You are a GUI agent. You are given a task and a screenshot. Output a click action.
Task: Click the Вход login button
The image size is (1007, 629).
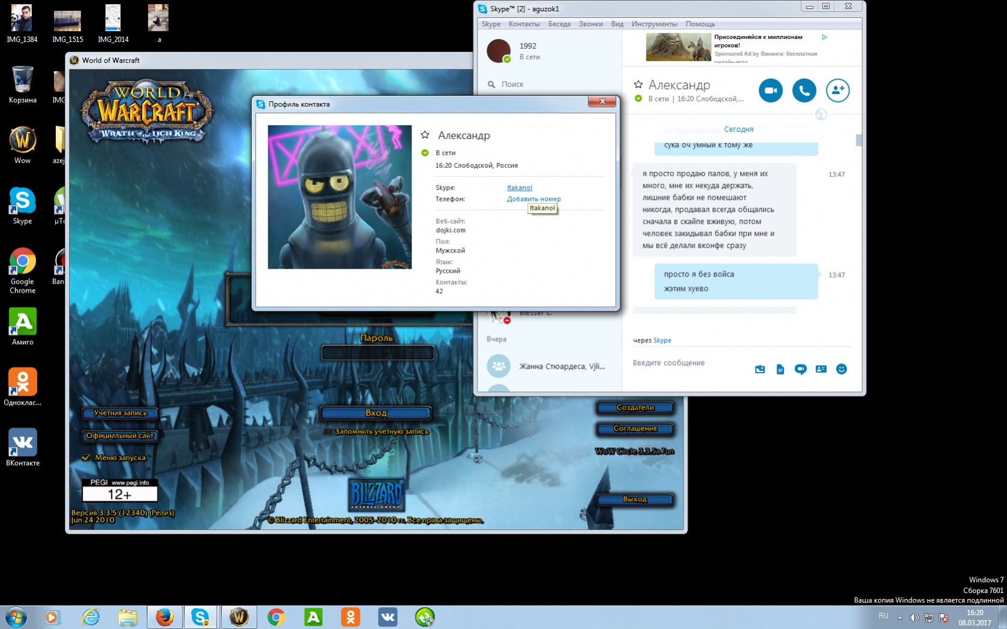pyautogui.click(x=375, y=413)
